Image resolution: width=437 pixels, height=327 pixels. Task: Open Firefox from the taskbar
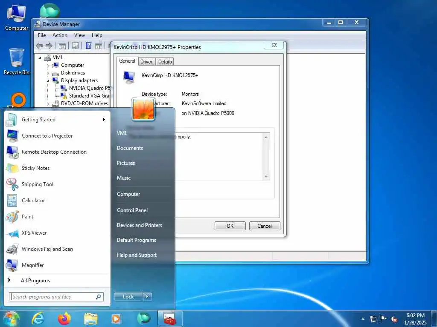[x=64, y=318]
